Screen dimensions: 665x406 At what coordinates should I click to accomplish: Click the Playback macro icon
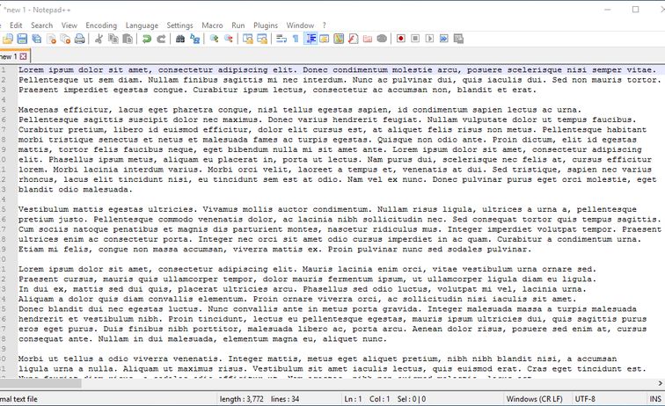point(428,39)
